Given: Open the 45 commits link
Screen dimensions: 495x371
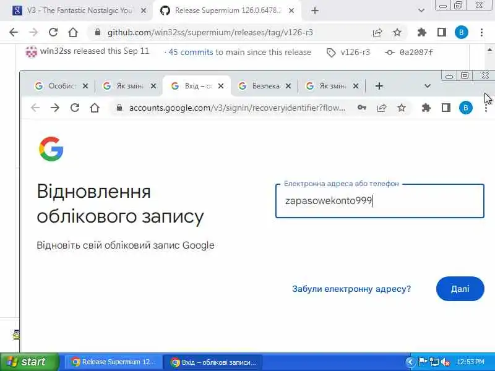Looking at the screenshot, I should (191, 52).
